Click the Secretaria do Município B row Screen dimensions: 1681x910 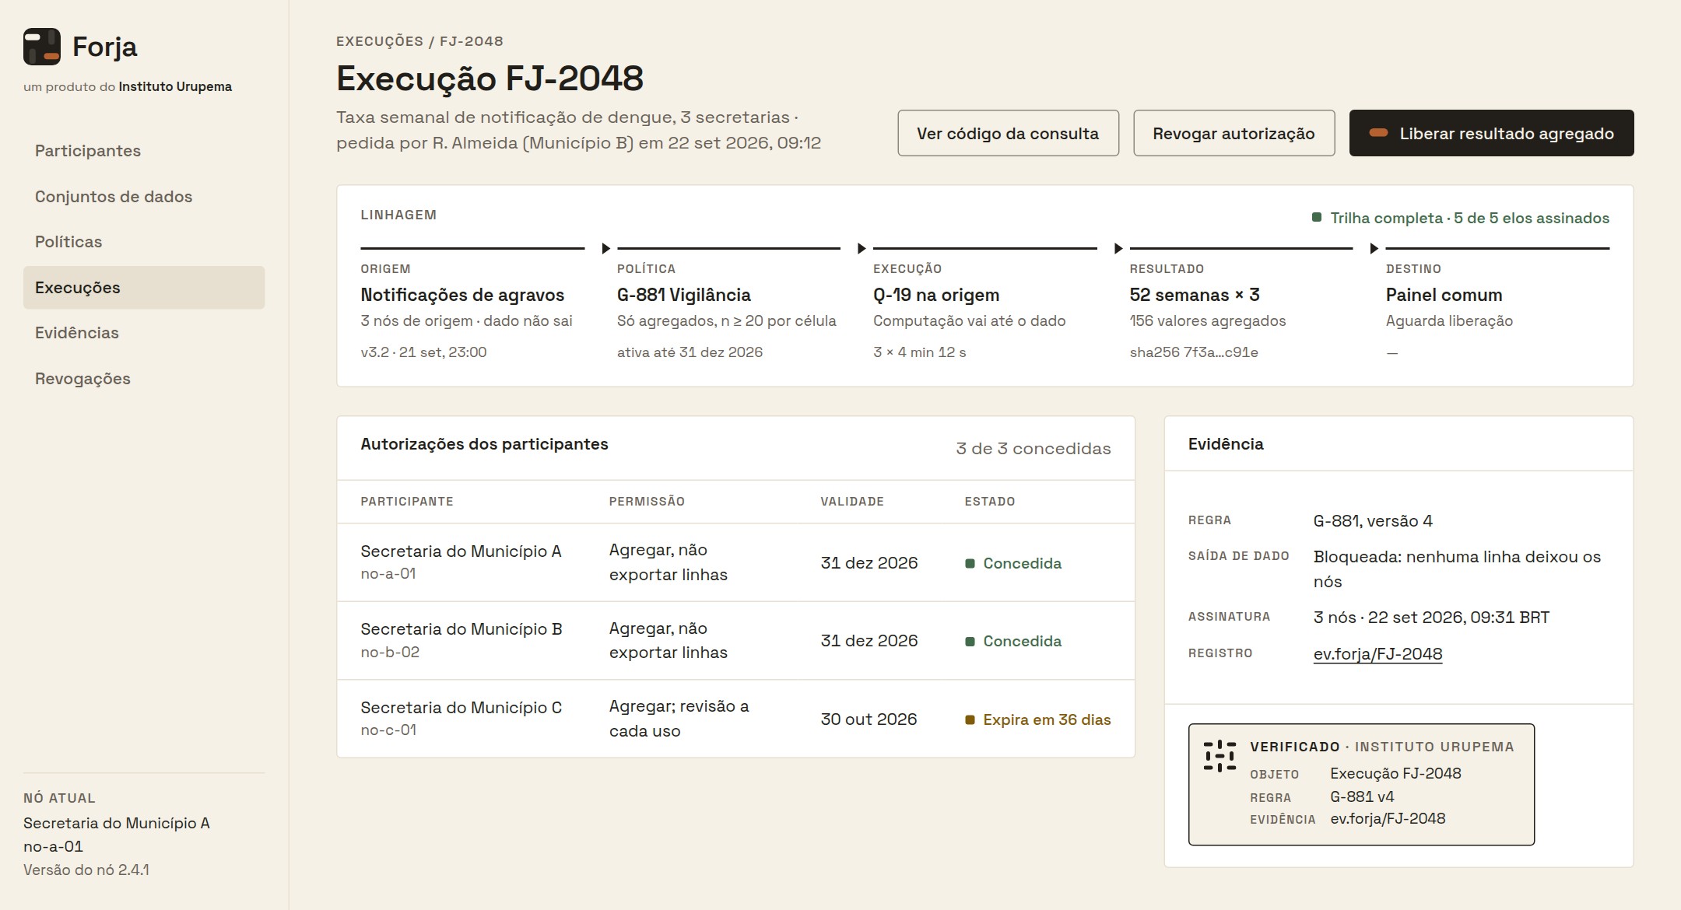(x=735, y=641)
